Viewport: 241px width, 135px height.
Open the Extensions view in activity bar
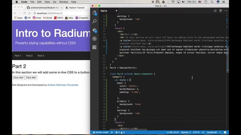95,47
